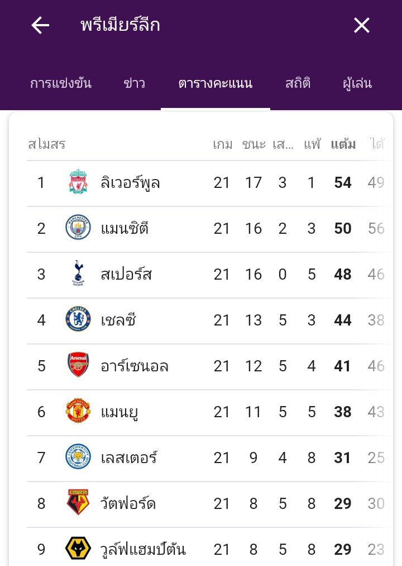Select the Manchester City crest
This screenshot has height=566, width=402.
[x=78, y=228]
